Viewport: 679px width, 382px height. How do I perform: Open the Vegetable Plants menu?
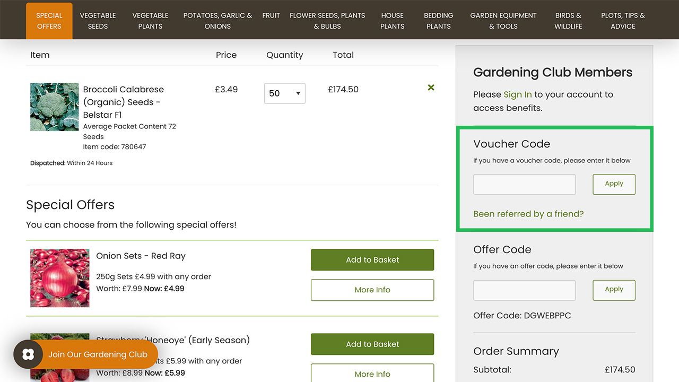[150, 21]
